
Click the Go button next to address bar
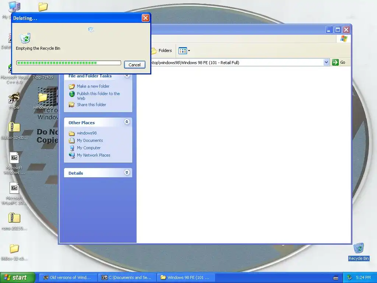pos(339,62)
